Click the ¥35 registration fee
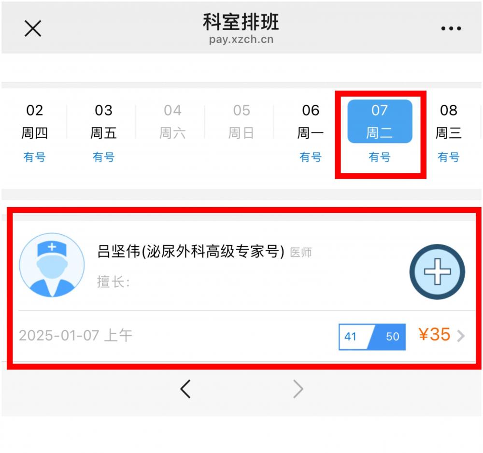 (x=434, y=334)
